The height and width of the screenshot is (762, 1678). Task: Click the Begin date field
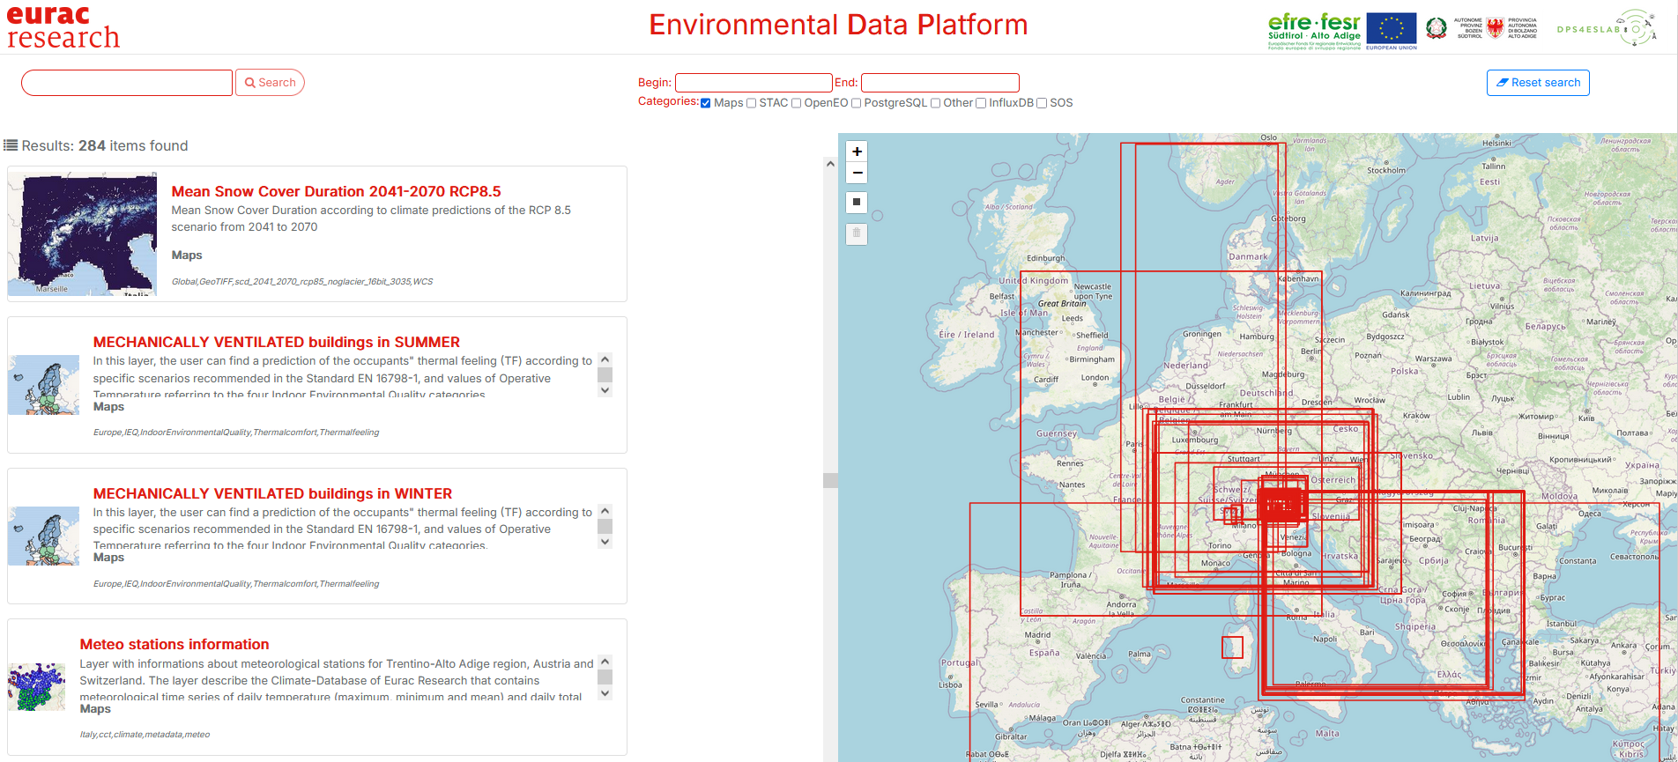coord(754,83)
